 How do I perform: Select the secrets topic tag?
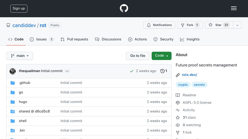pyautogui.click(x=199, y=85)
